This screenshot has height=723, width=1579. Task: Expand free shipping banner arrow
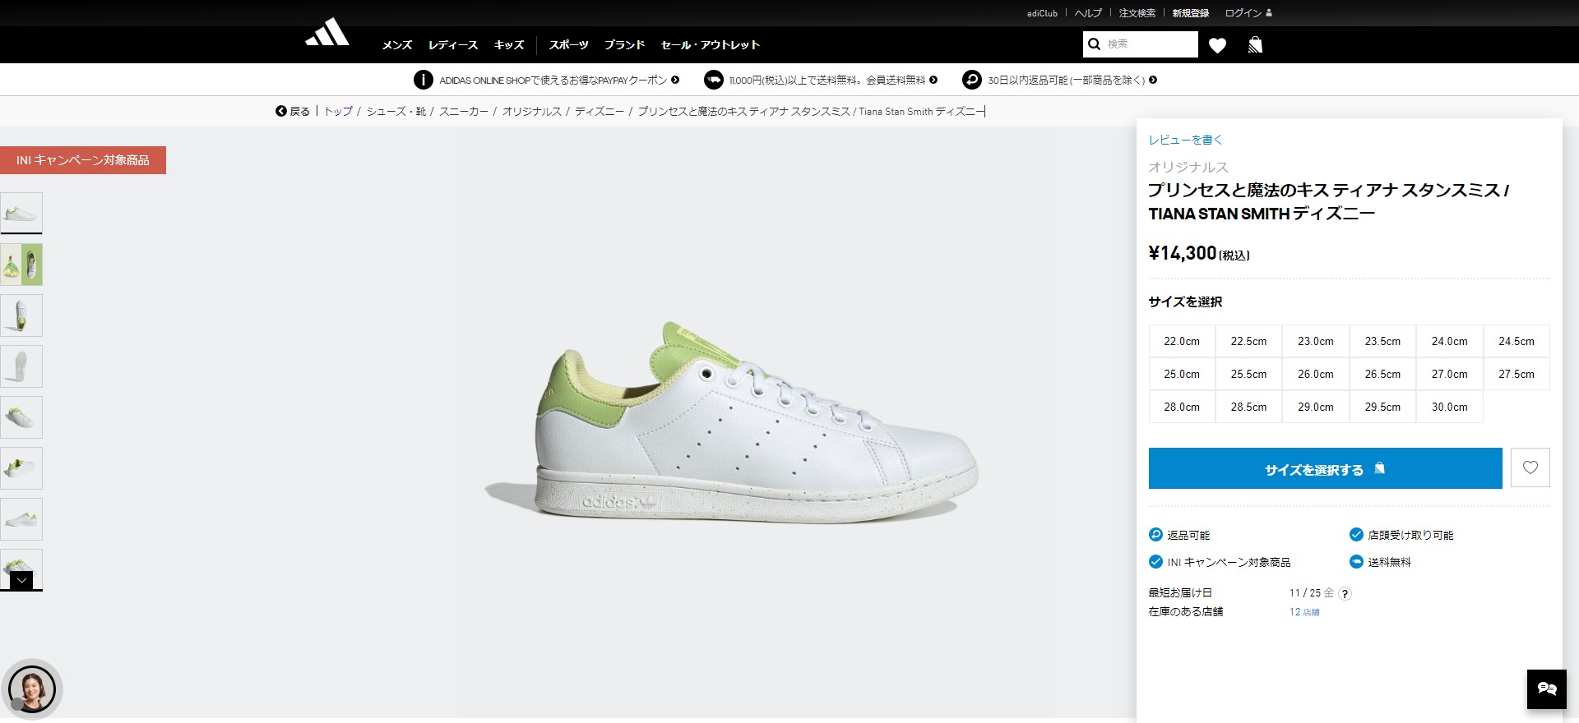933,80
